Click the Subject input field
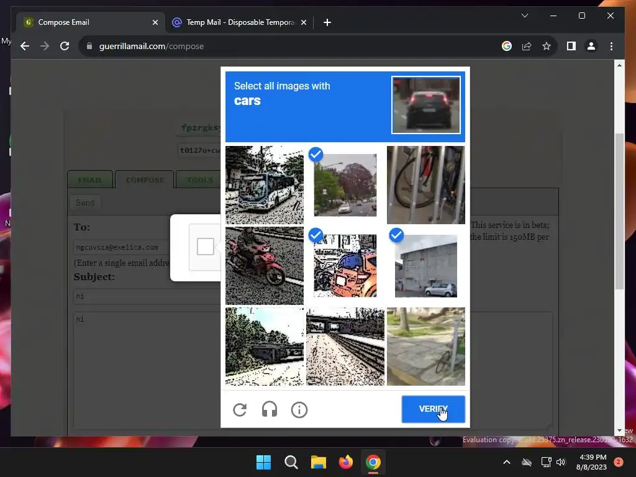636x477 pixels. pos(147,296)
